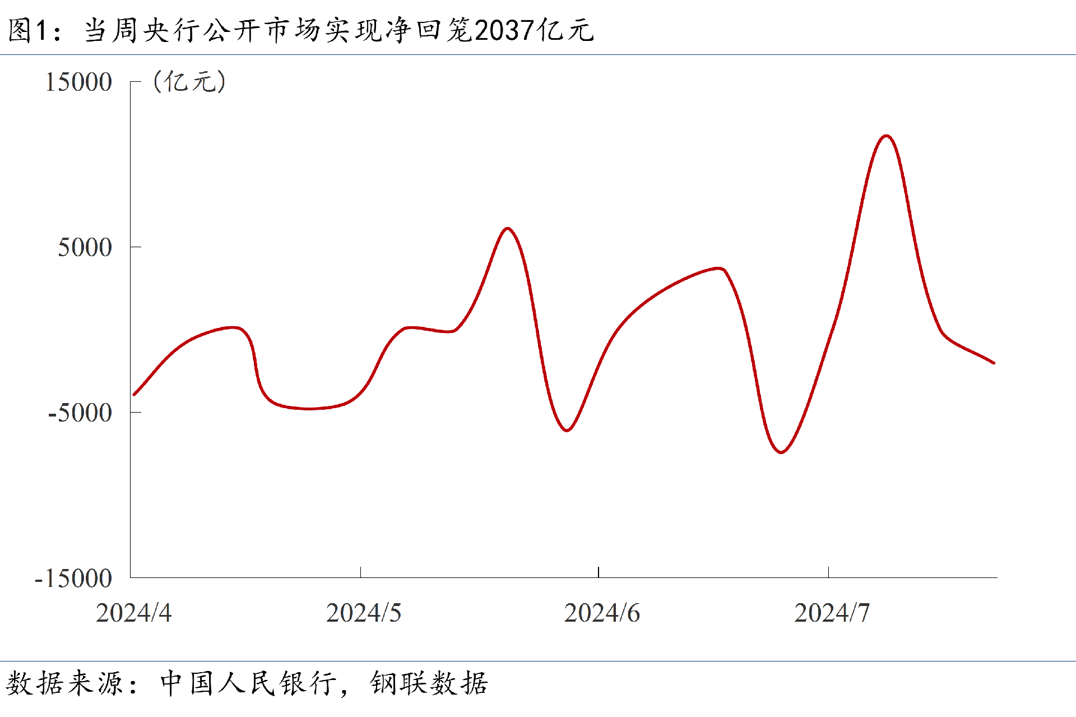
Task: Click the x-axis tick mark above 2024/5
Action: (360, 572)
